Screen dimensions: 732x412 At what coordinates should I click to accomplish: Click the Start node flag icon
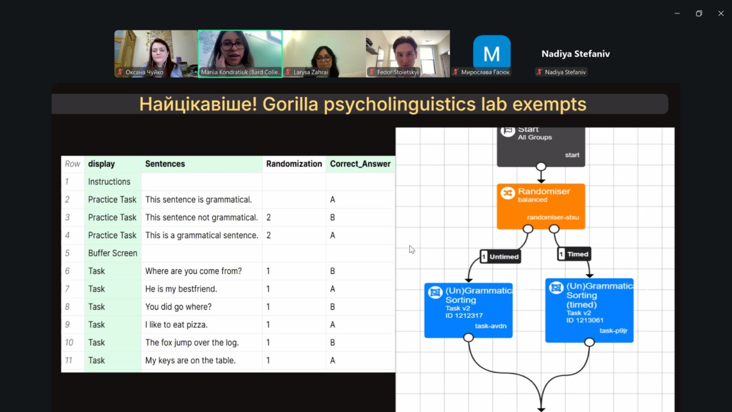click(508, 131)
